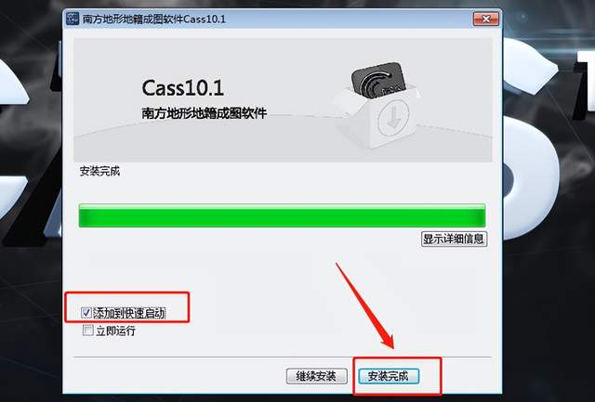
Task: Click the 继续安装 button
Action: tap(316, 376)
